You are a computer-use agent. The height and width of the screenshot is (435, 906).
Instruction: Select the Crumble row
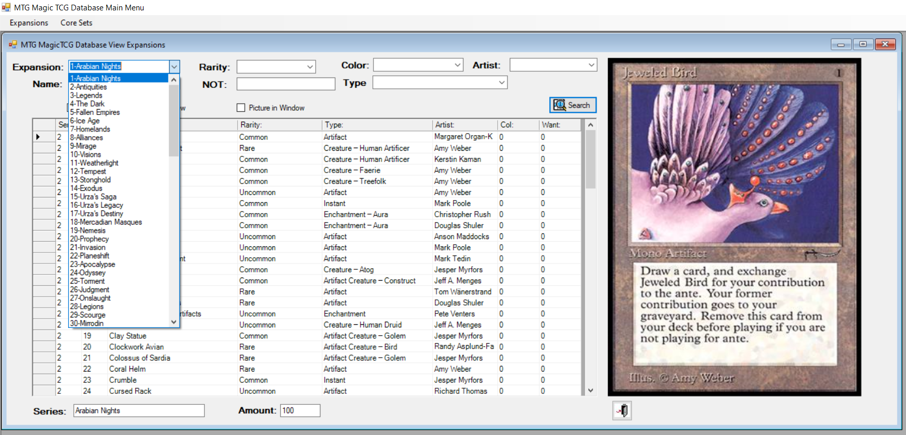(x=307, y=380)
